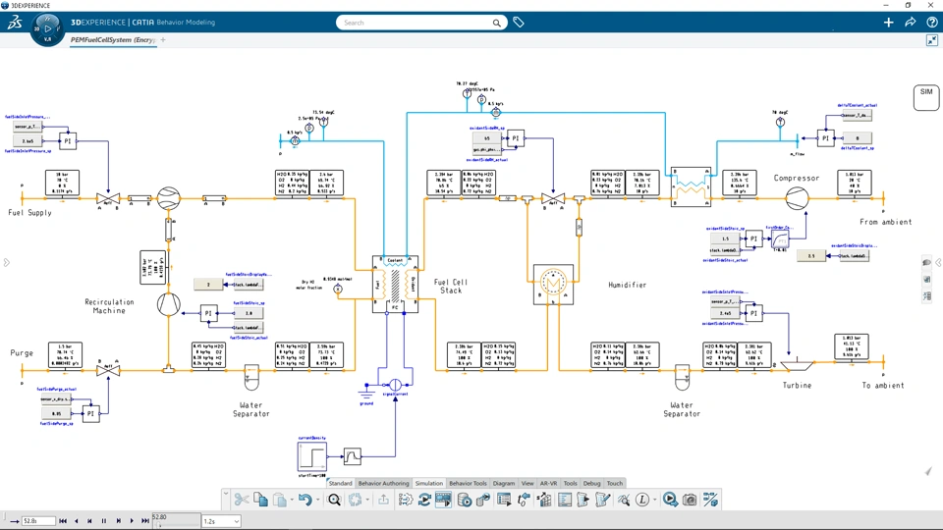The height and width of the screenshot is (530, 943).
Task: Pause the animation playback
Action: coord(104,521)
